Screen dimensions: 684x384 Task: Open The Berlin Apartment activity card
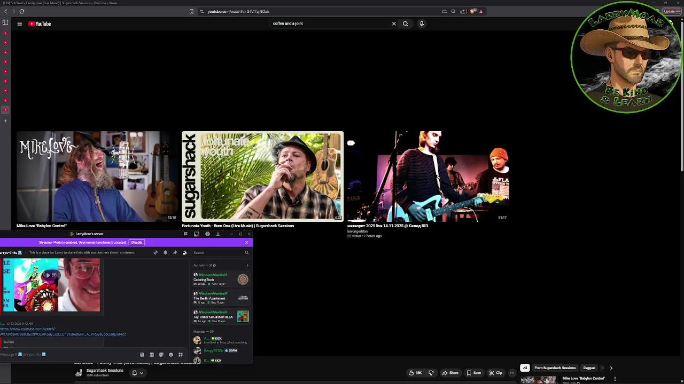tap(221, 298)
